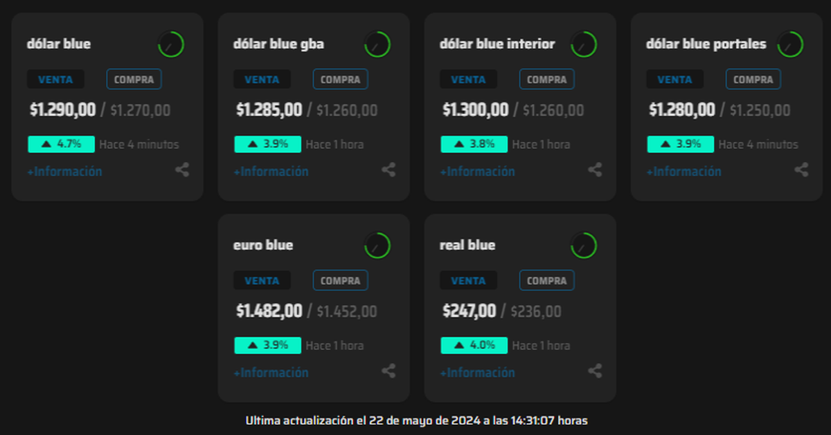Image resolution: width=831 pixels, height=435 pixels.
Task: Share the dólar blue gba quote
Action: pos(388,170)
